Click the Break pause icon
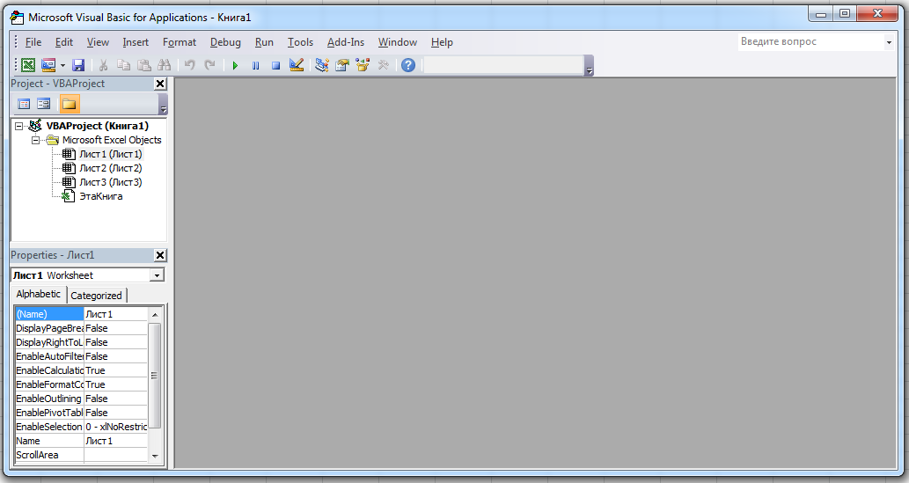The width and height of the screenshot is (909, 483). pyautogui.click(x=256, y=65)
